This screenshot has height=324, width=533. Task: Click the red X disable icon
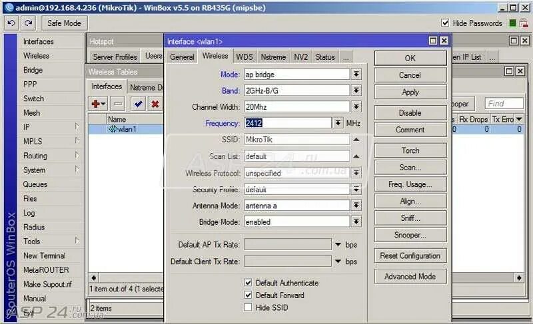click(155, 104)
